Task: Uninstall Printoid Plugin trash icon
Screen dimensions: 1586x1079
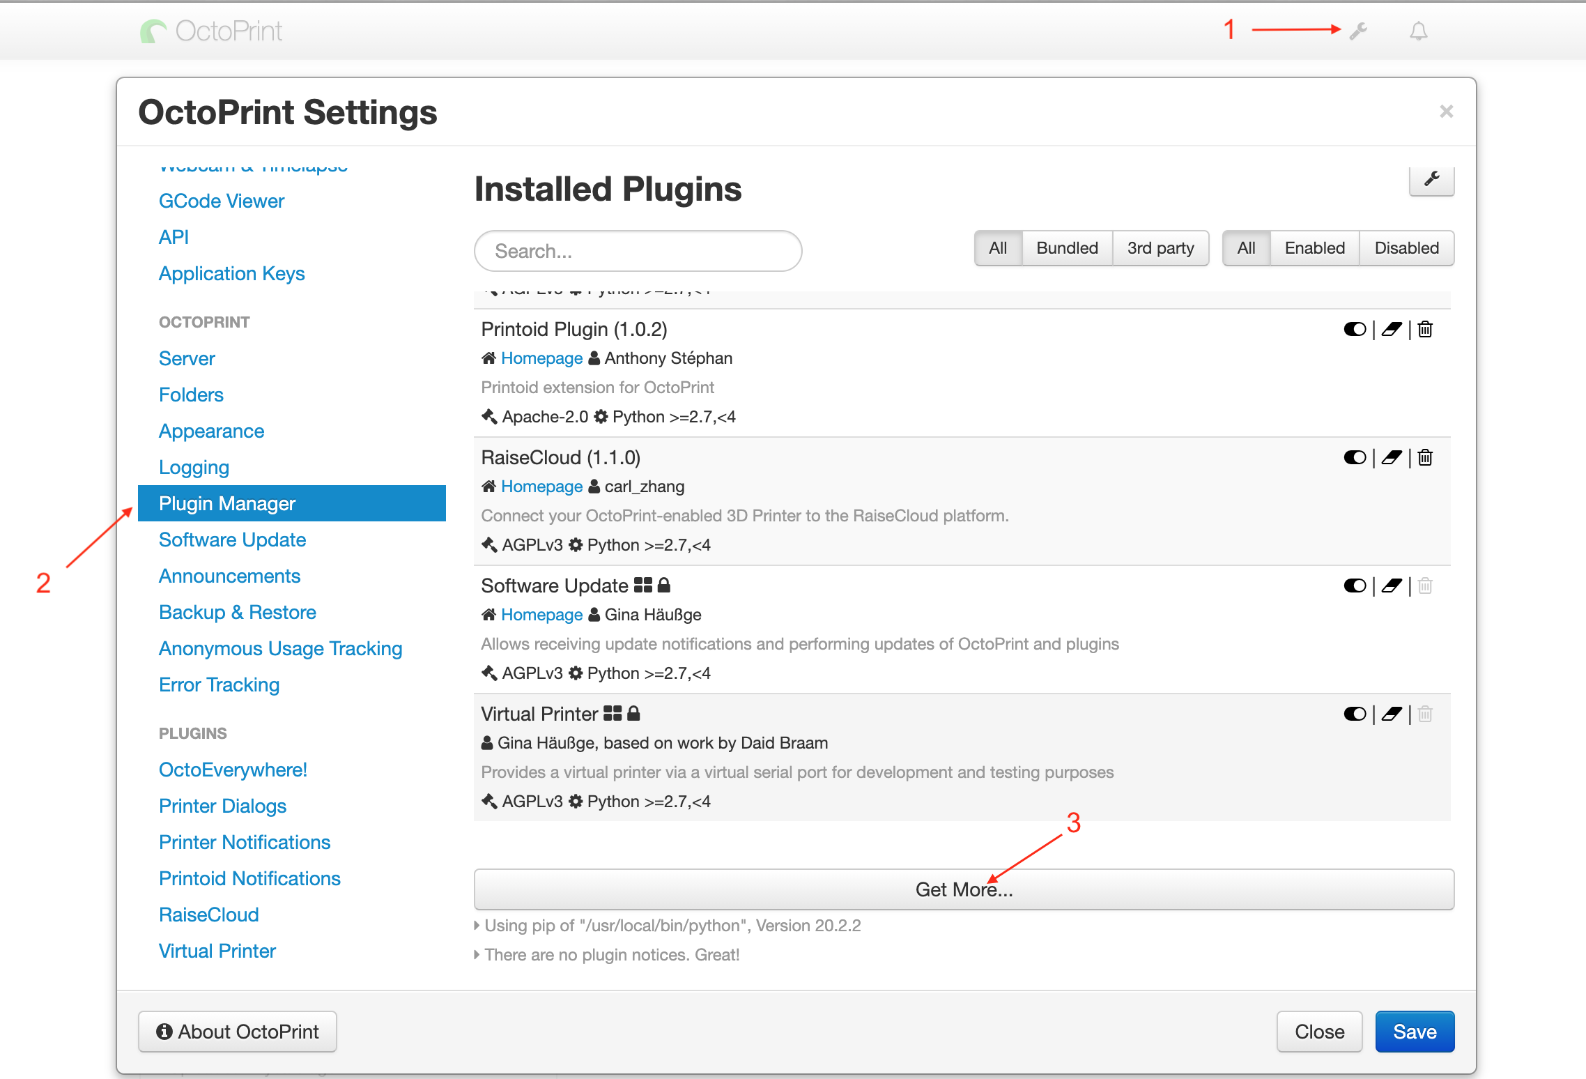Action: [1425, 329]
